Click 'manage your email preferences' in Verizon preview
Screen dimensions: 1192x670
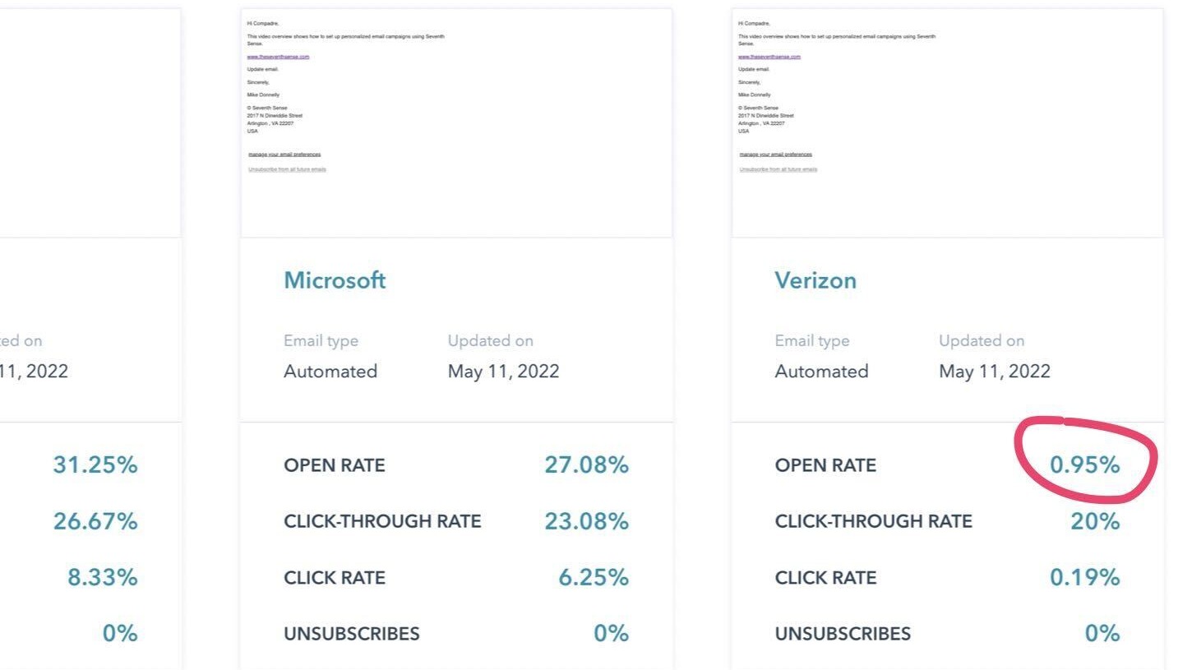775,155
